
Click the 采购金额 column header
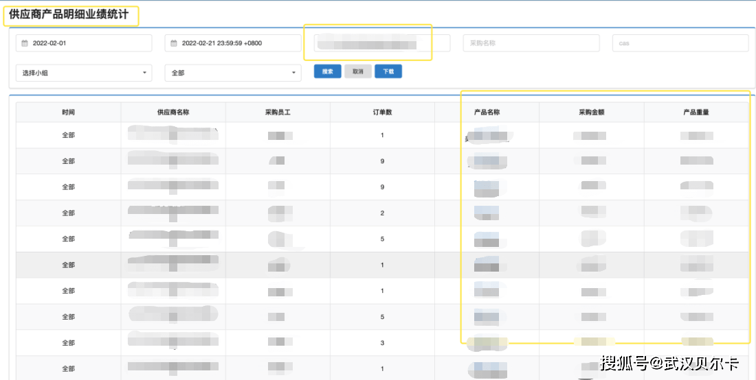click(592, 112)
